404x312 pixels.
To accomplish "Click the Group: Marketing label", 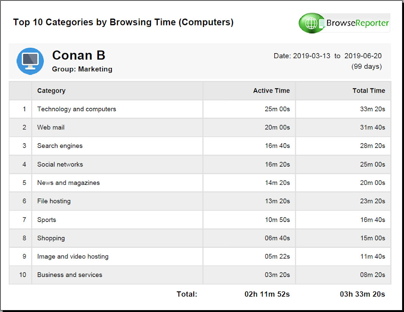I will pyautogui.click(x=82, y=69).
